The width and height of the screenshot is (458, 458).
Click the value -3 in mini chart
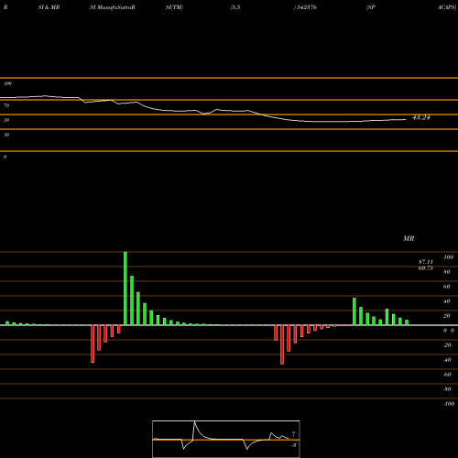[294, 445]
